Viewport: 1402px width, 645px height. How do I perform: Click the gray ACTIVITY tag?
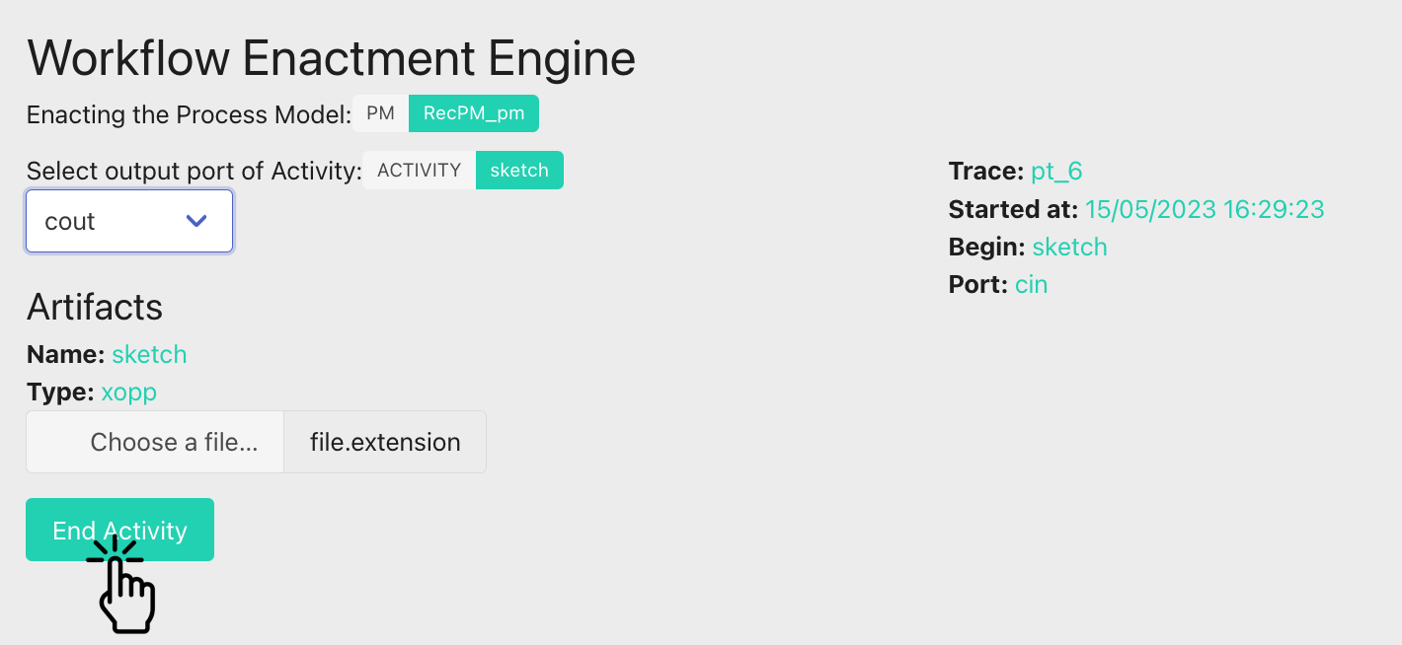coord(419,170)
